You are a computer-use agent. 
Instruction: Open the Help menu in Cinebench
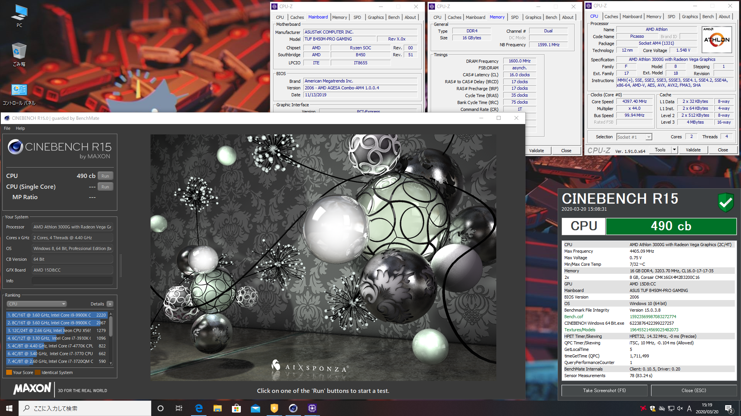click(20, 128)
